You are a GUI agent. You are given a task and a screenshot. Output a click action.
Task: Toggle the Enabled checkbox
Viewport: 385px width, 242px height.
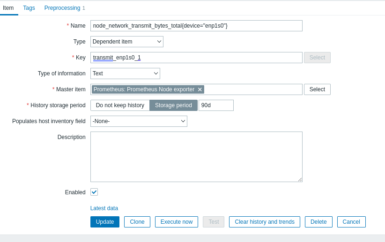point(94,192)
